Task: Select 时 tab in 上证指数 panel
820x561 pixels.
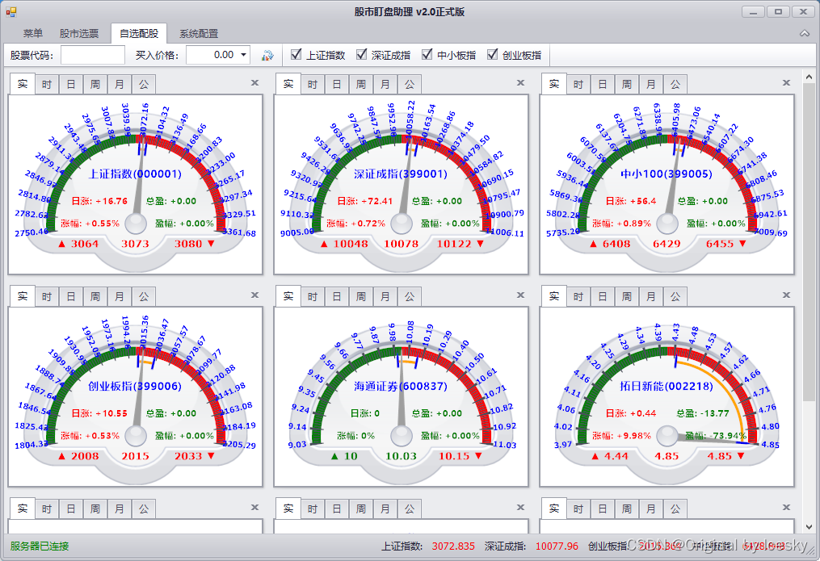Action: pos(47,84)
